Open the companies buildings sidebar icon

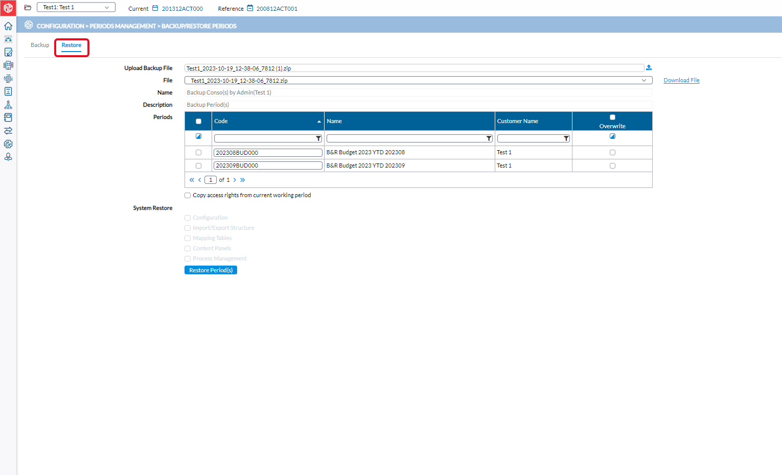[x=8, y=65]
